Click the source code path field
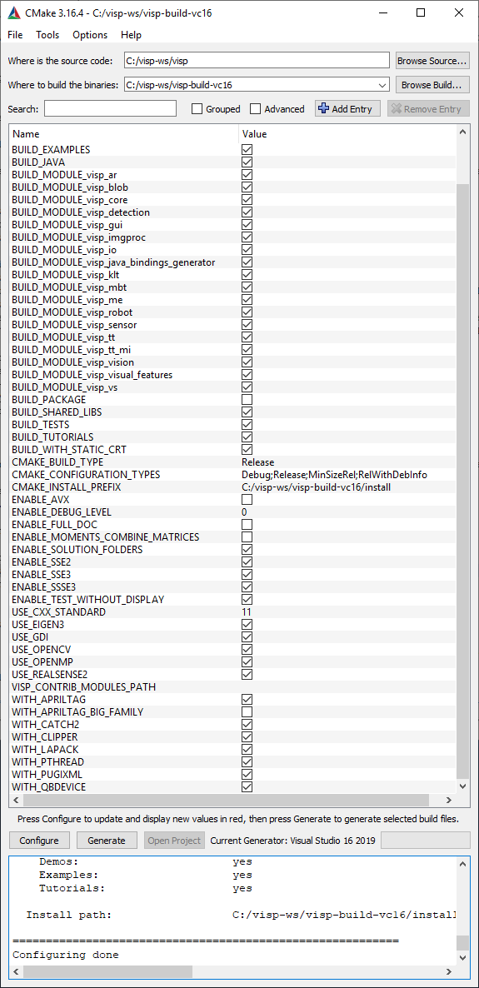Image resolution: width=479 pixels, height=988 pixels. click(257, 61)
